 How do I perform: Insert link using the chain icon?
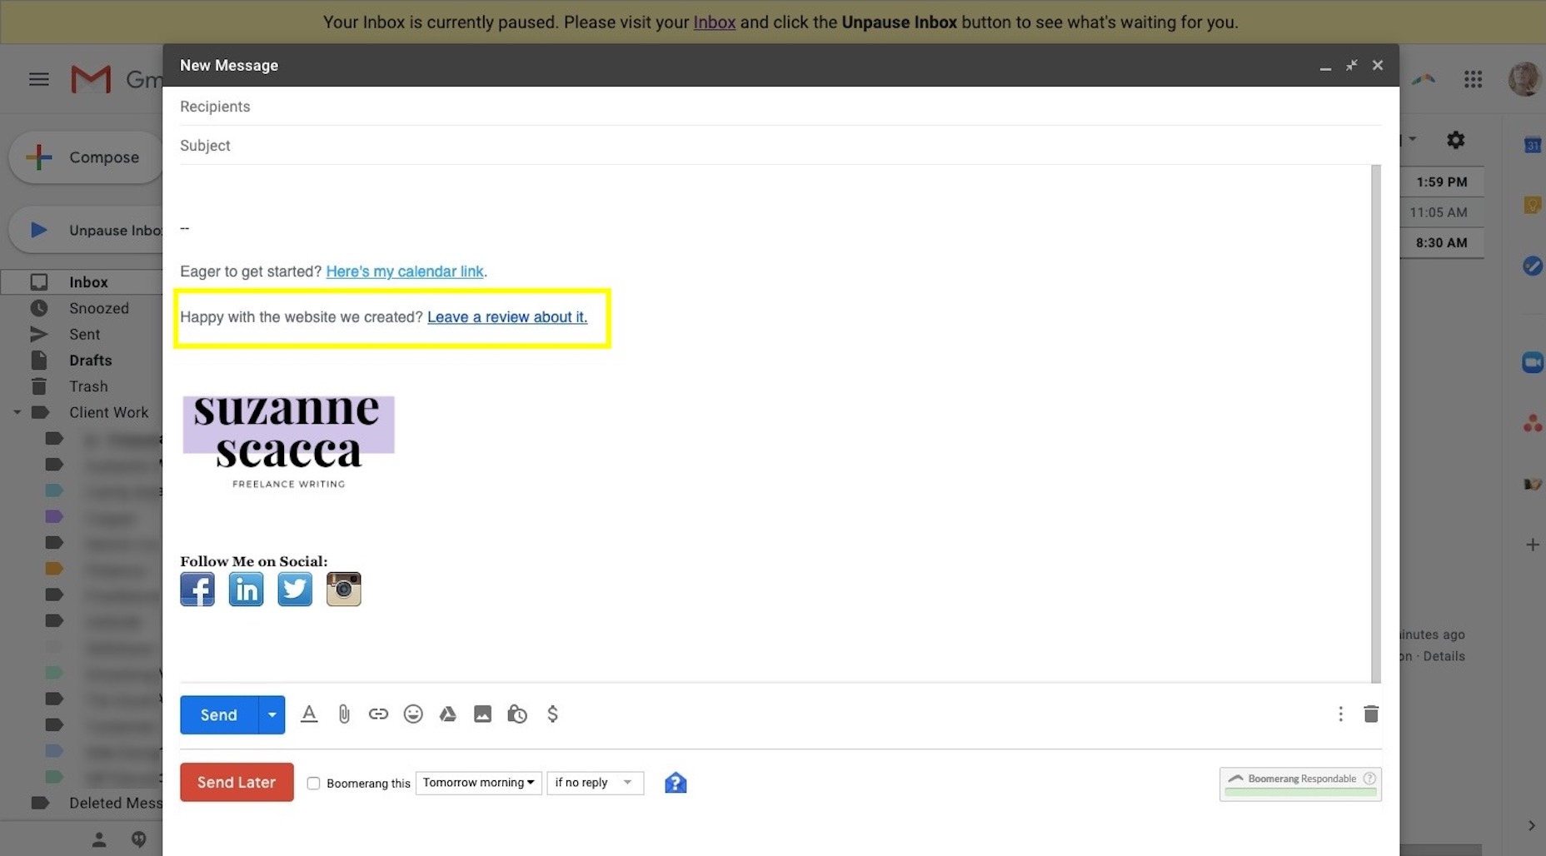click(378, 714)
